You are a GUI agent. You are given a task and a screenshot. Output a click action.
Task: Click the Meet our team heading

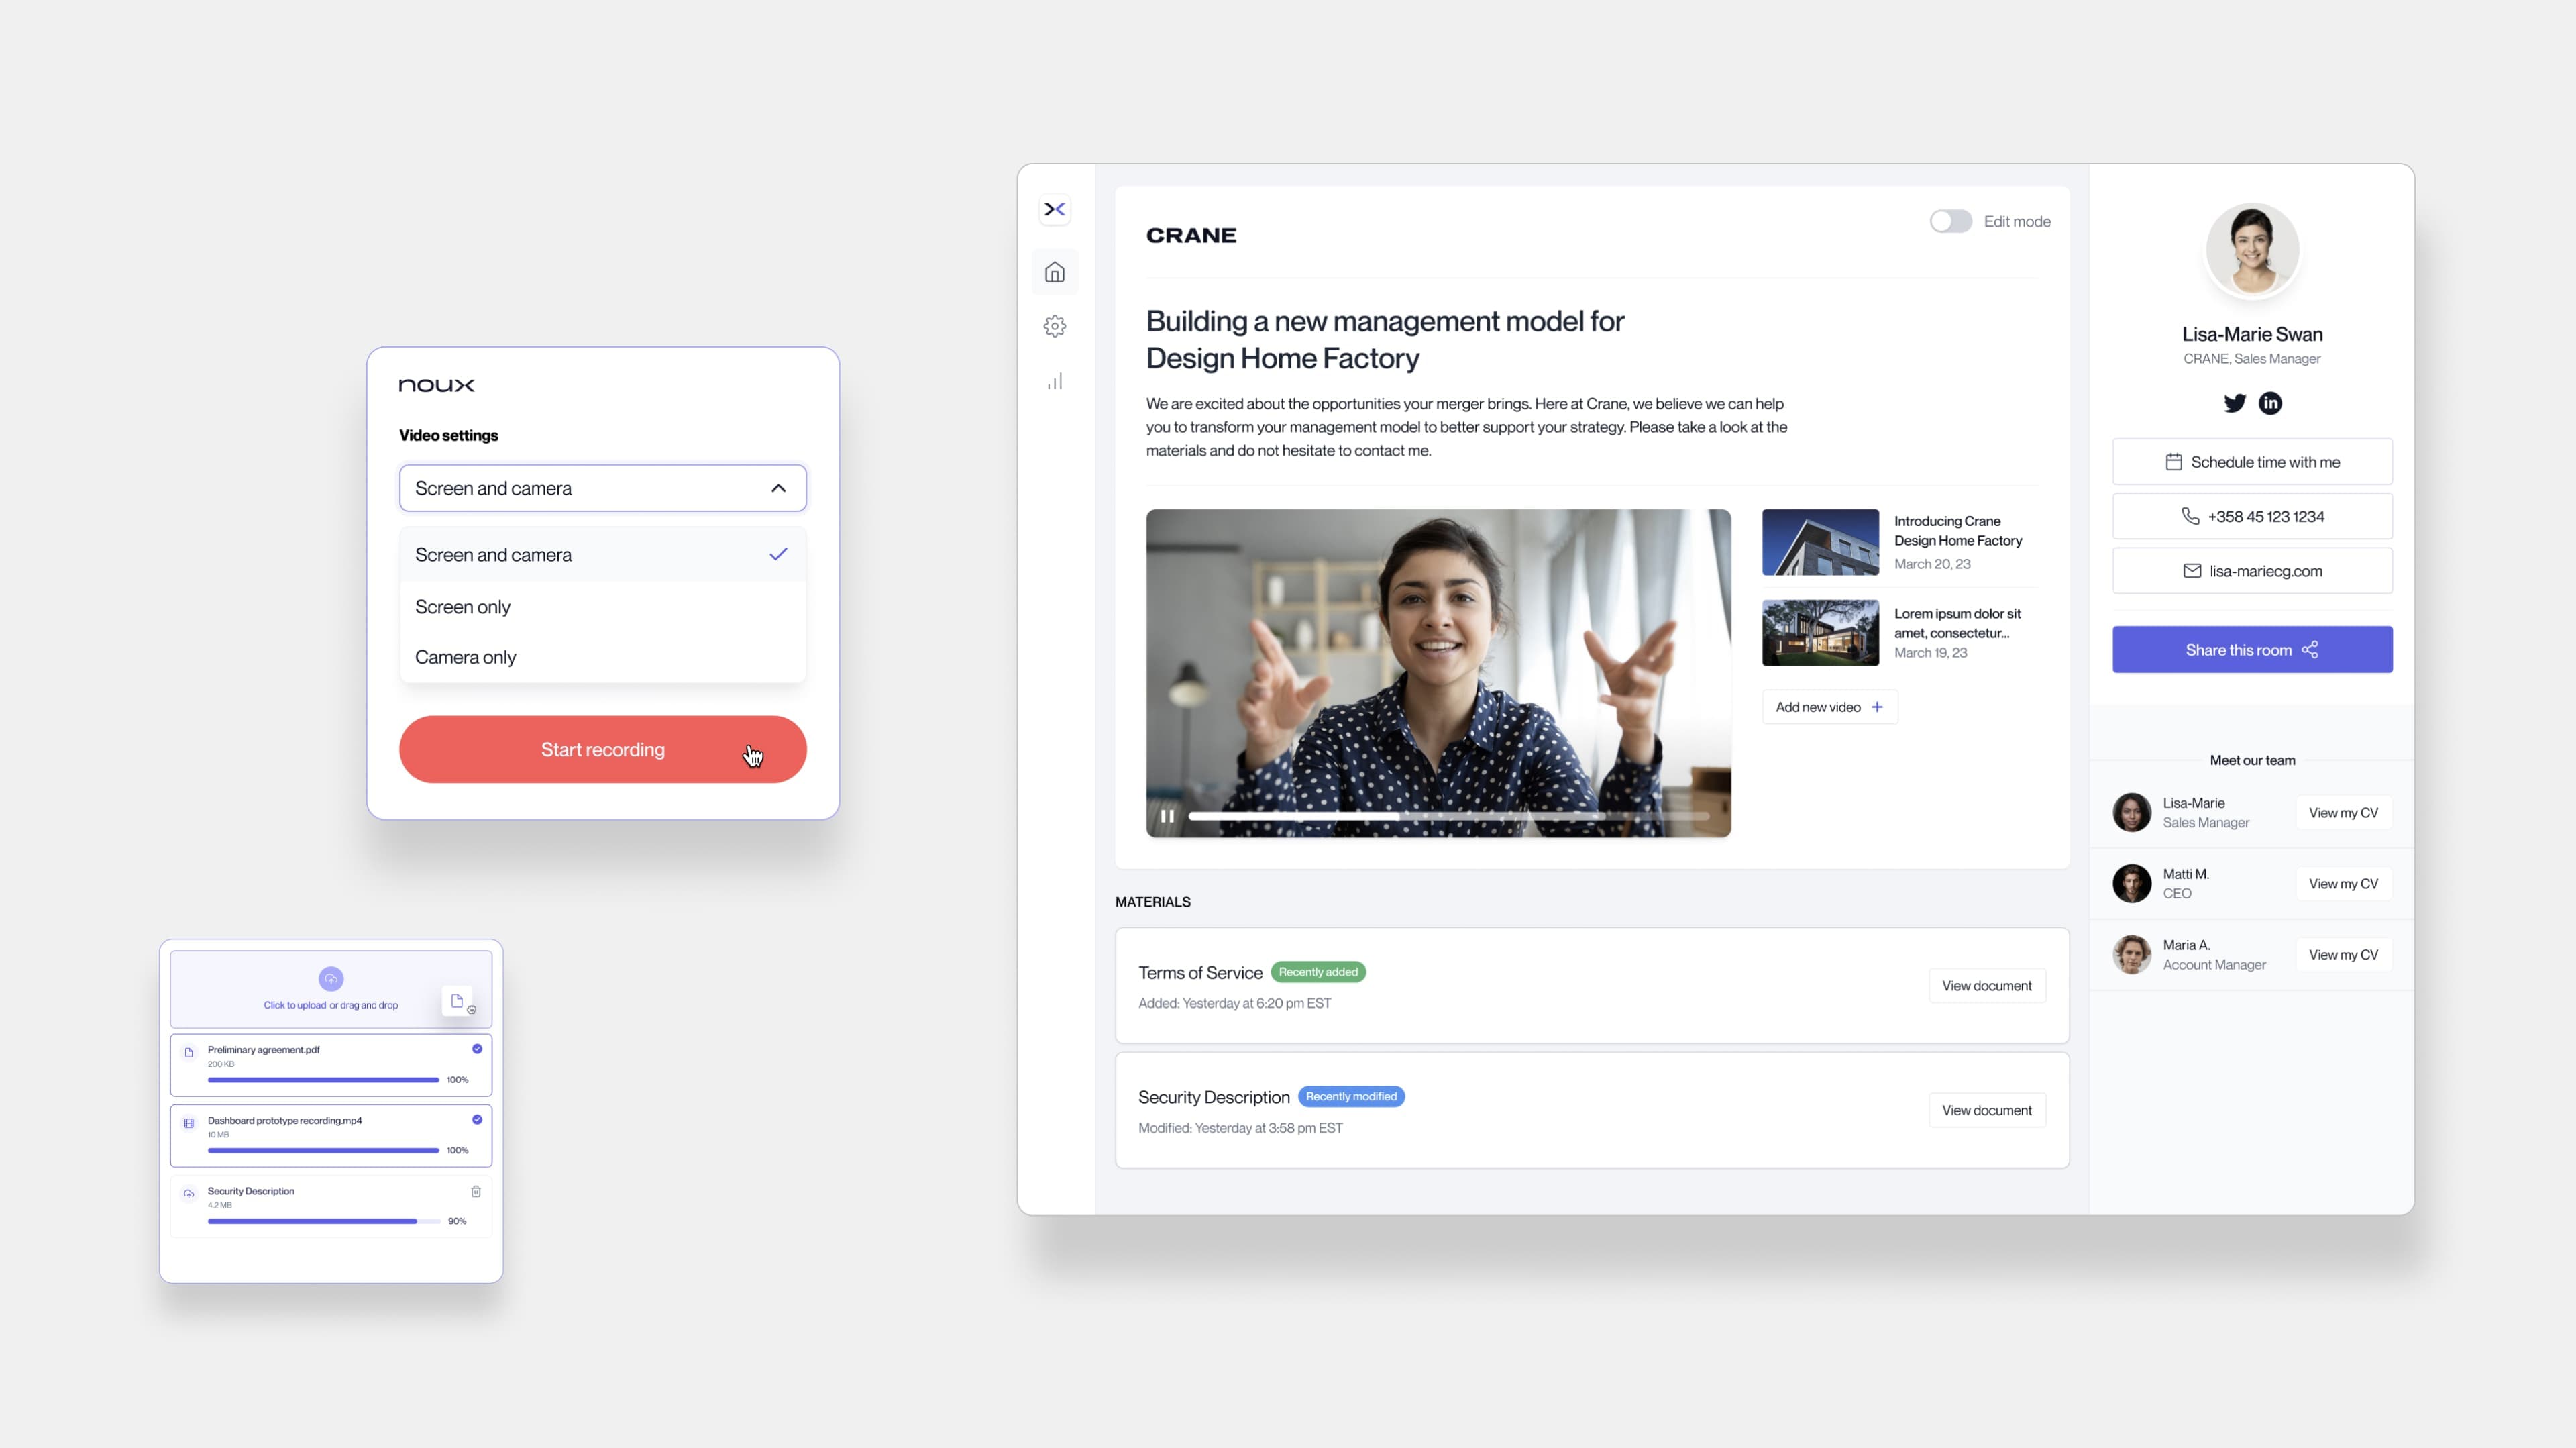(x=2252, y=760)
